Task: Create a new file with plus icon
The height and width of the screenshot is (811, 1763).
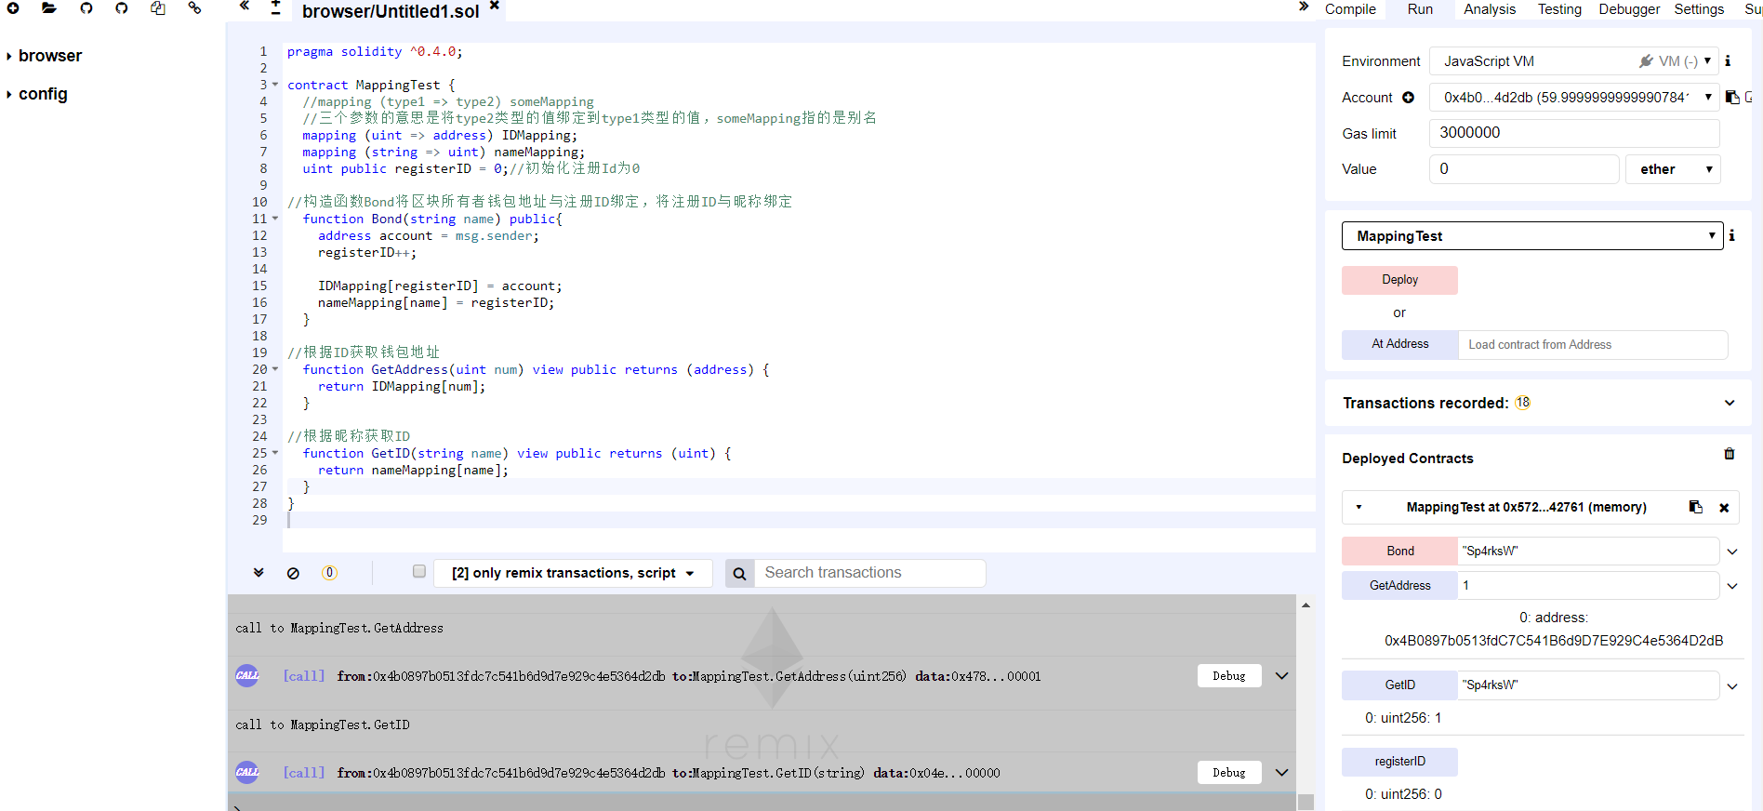Action: tap(13, 7)
